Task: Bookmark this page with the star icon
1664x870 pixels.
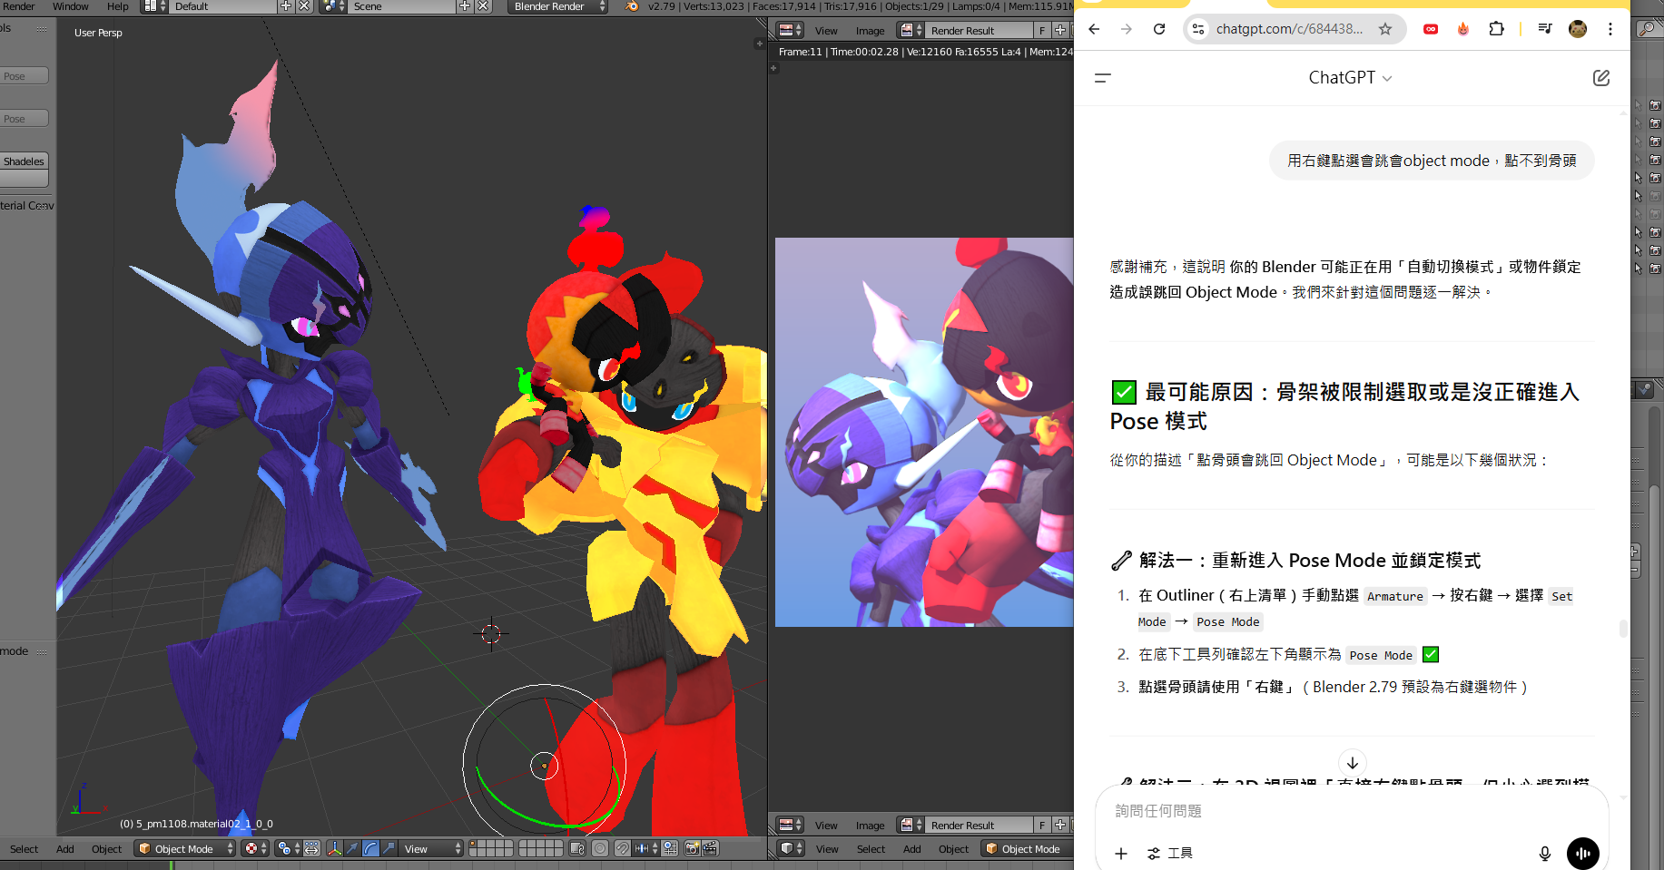Action: tap(1384, 29)
